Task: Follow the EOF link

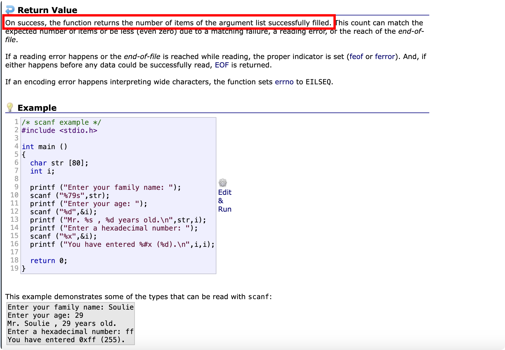Action: coord(222,65)
